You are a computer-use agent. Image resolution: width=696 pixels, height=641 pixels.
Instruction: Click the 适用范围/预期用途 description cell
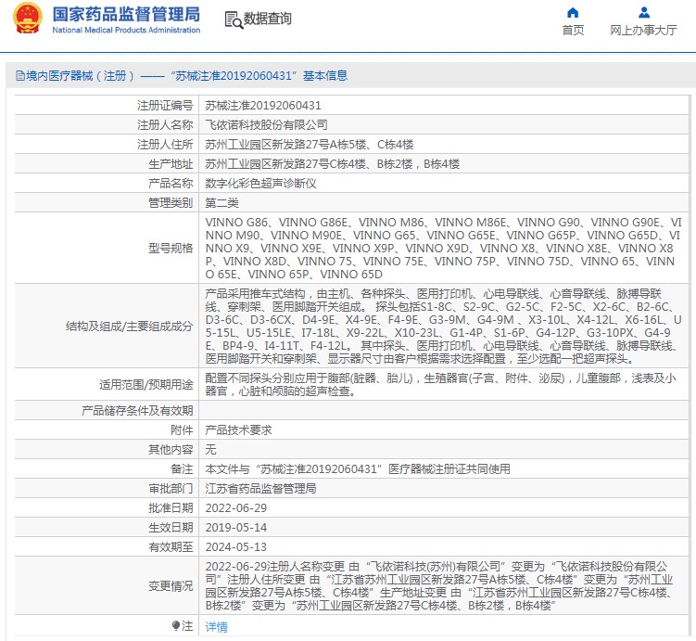point(443,385)
